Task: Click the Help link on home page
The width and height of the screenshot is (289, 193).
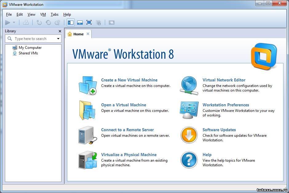Action: (207, 155)
